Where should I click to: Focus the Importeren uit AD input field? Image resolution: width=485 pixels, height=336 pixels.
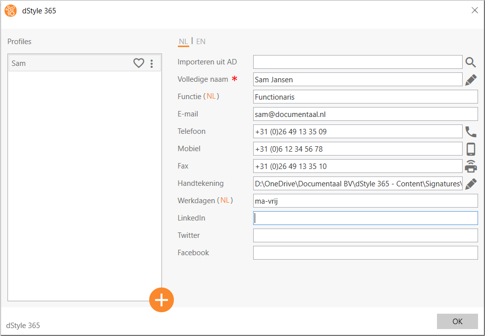tap(358, 62)
